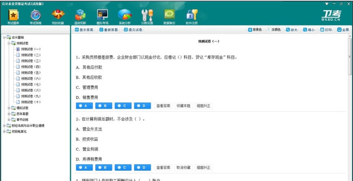Click 查看答案 for question 2
Viewport: 353px width, 181px height.
pyautogui.click(x=163, y=168)
